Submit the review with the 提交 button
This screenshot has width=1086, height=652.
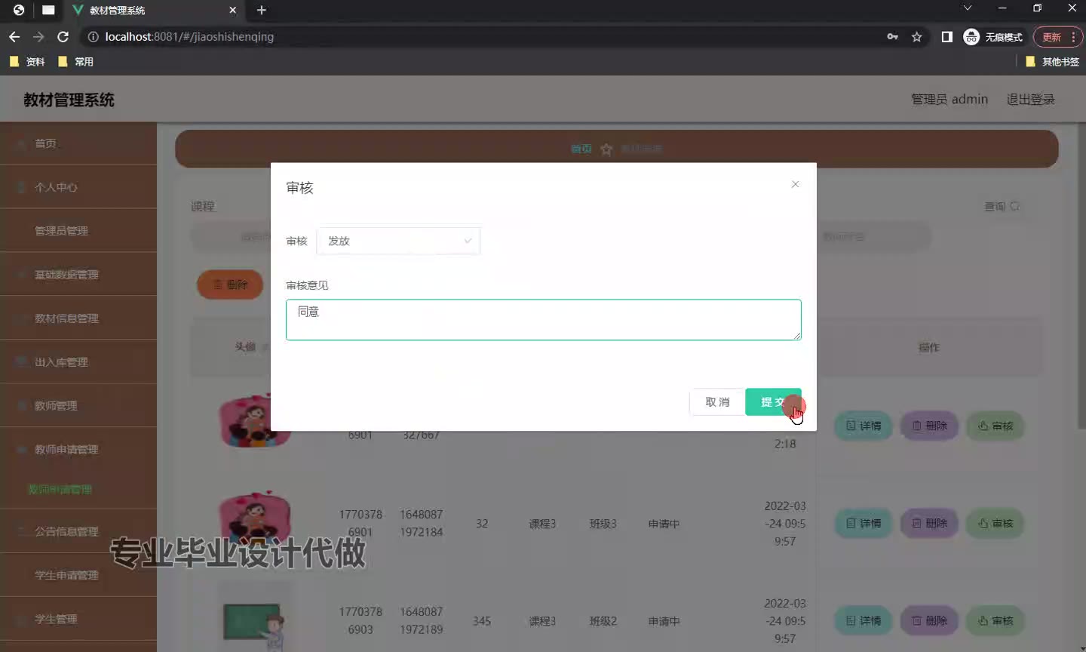point(773,402)
